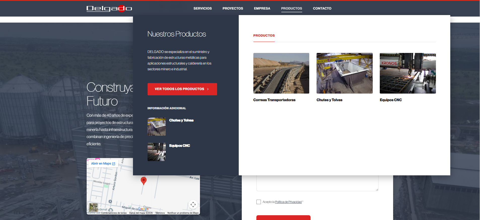480x220 pixels.
Task: Click the Abrir en Maps link
Action: coord(103,164)
